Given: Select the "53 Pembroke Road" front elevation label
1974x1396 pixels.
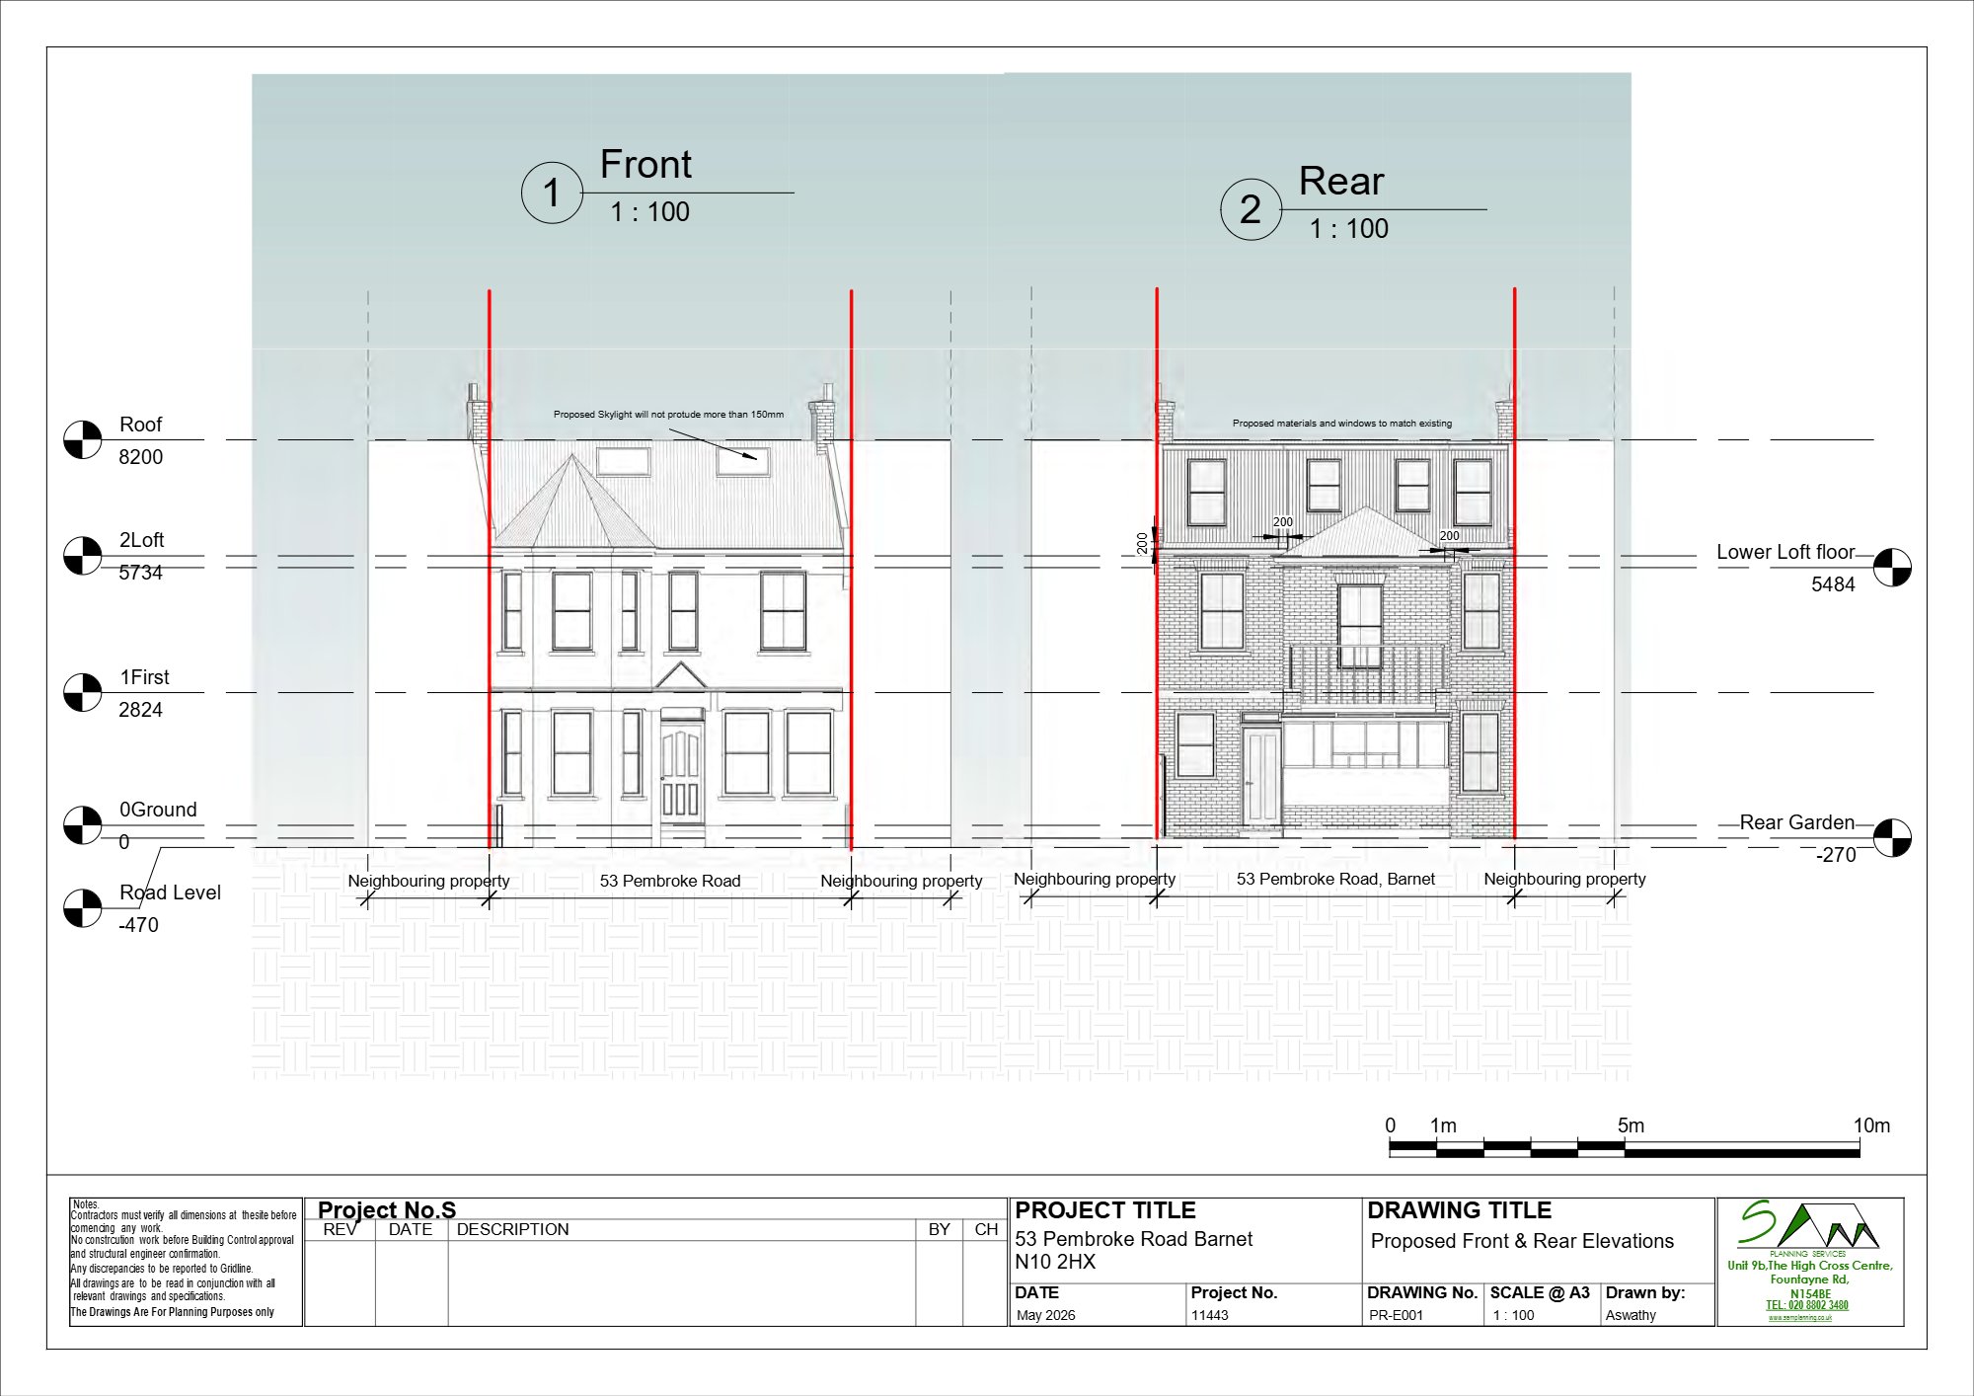Looking at the screenshot, I should (669, 881).
